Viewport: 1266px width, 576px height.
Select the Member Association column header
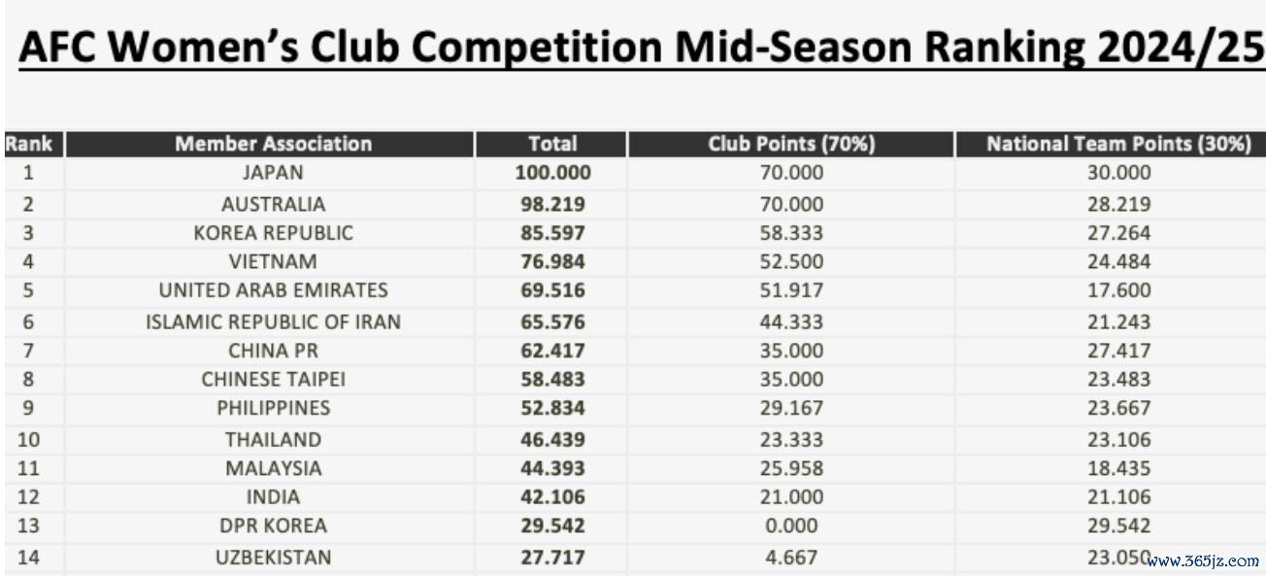click(x=273, y=144)
